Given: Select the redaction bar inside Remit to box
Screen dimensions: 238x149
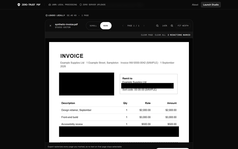Looking at the screenshot, I should pos(147,86).
